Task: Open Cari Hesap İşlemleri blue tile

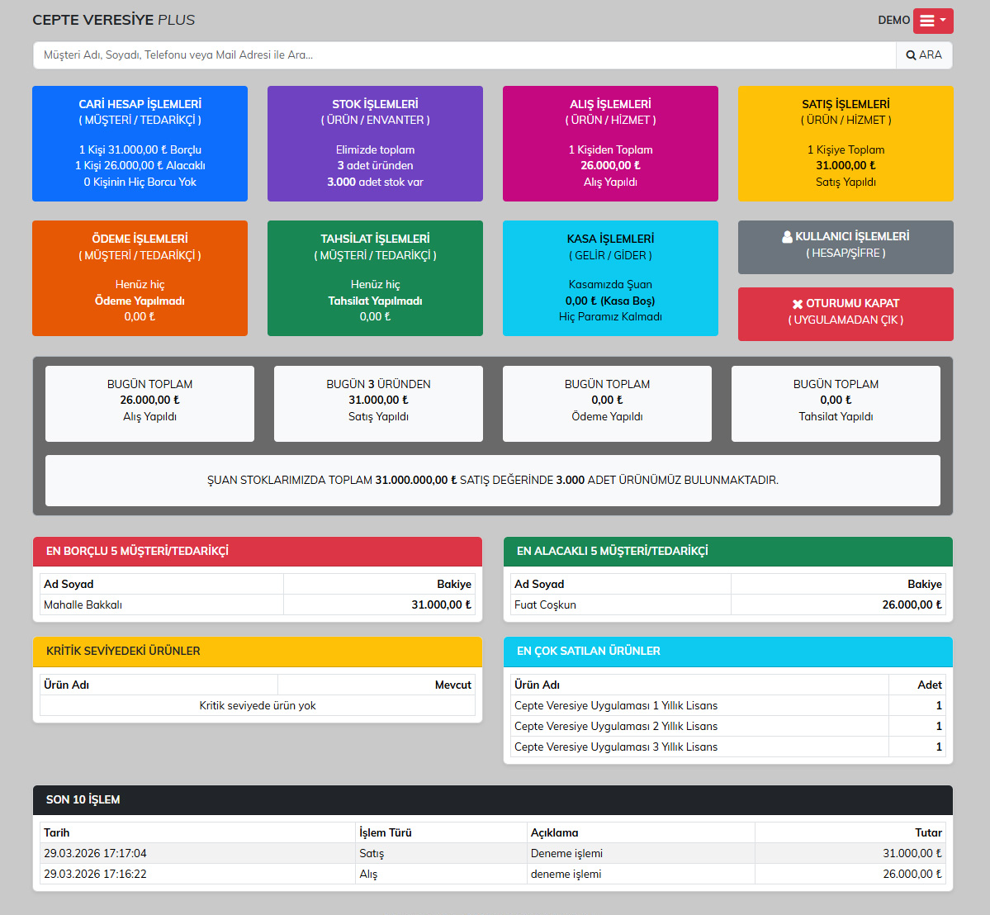Action: [140, 144]
